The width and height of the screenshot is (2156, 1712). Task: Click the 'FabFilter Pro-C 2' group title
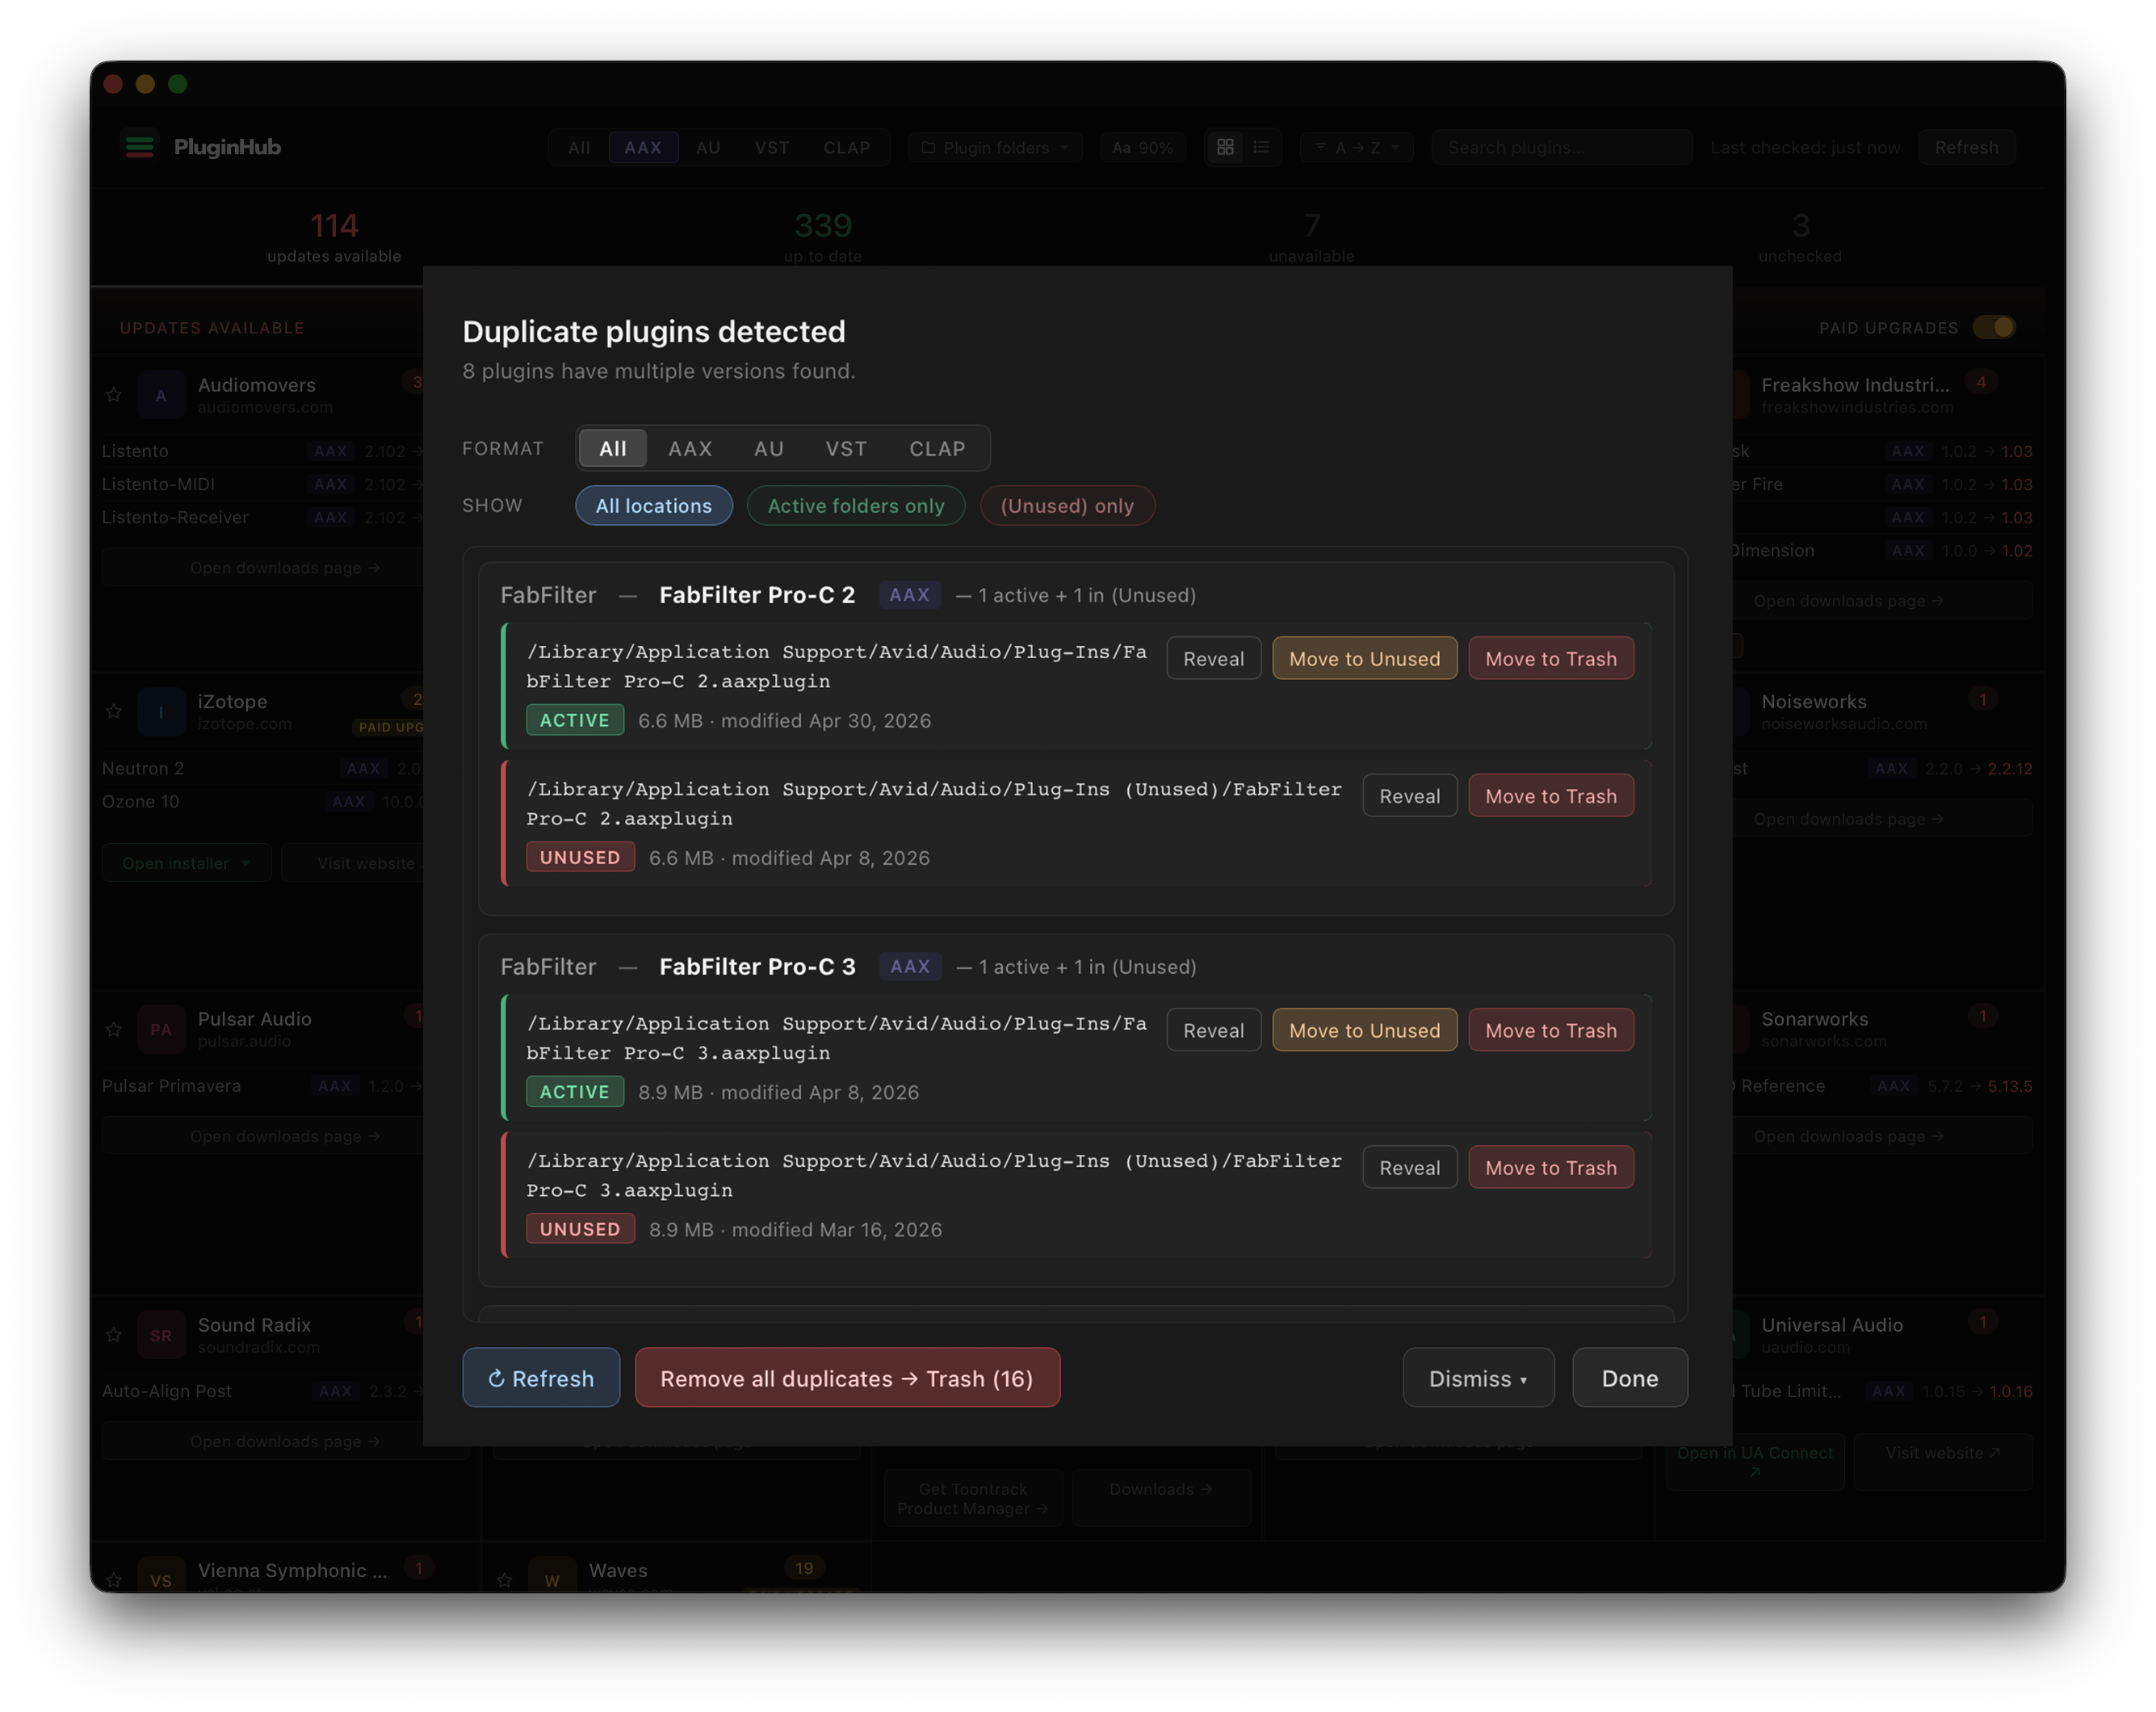pyautogui.click(x=757, y=594)
